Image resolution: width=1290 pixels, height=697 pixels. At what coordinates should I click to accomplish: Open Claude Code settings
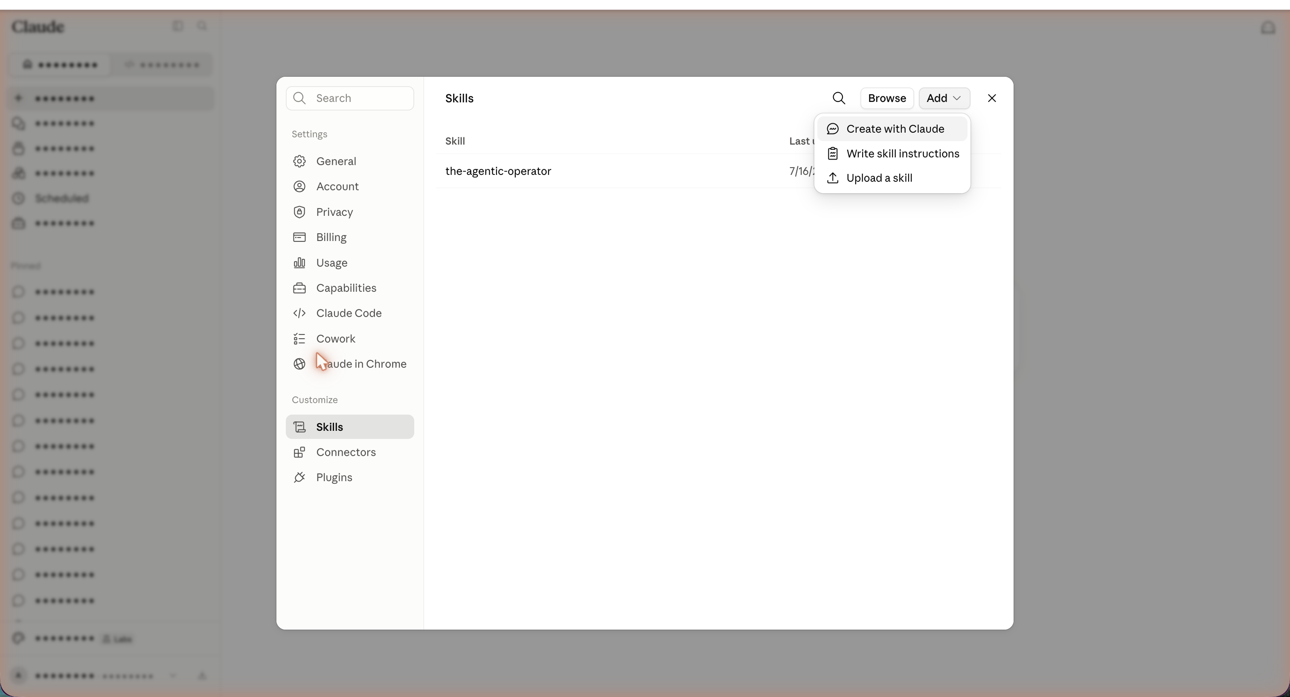pos(349,313)
